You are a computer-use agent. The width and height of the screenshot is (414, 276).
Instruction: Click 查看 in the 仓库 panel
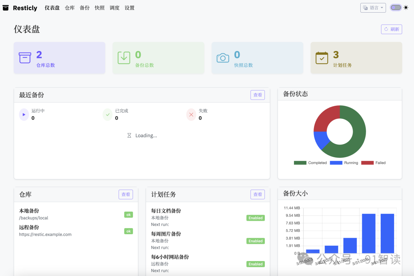coord(126,194)
